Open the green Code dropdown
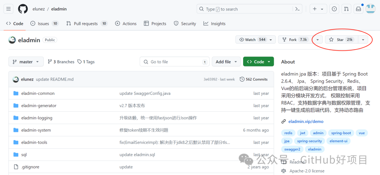 pyautogui.click(x=259, y=62)
